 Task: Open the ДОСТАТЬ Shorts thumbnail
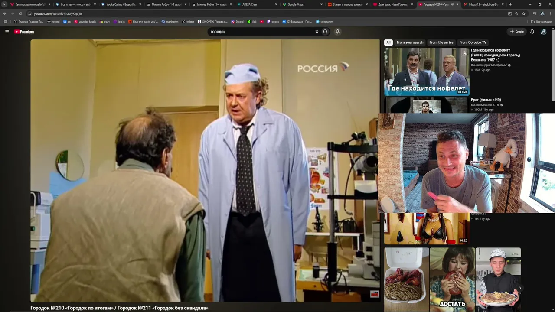[x=452, y=279]
